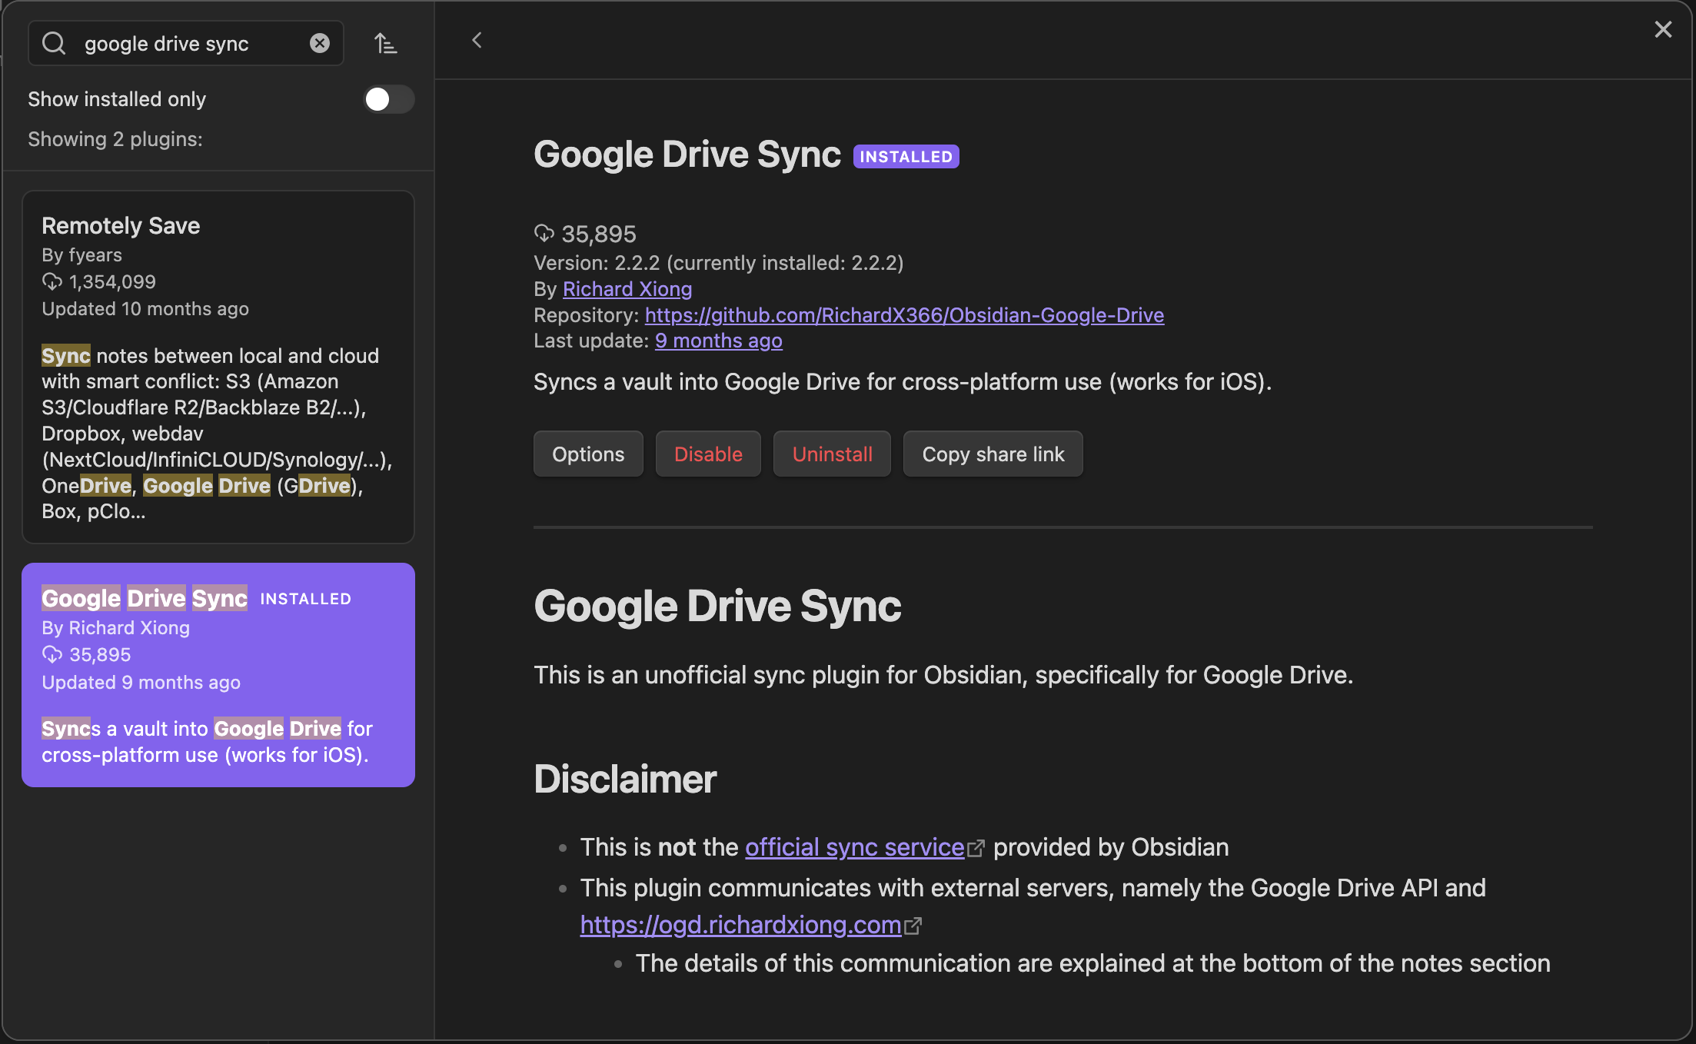Go back with the left chevron
1696x1044 pixels.
477,40
